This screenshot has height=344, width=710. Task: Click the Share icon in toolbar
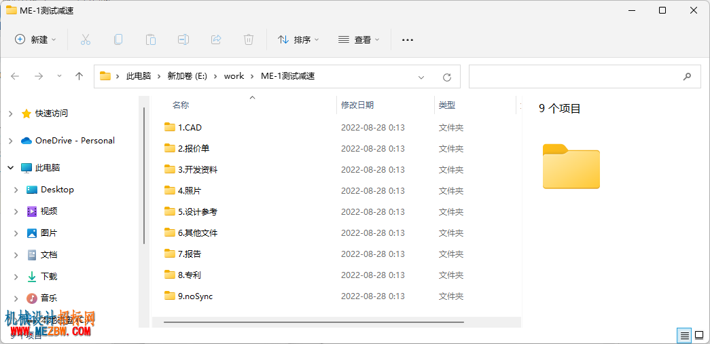pyautogui.click(x=216, y=40)
